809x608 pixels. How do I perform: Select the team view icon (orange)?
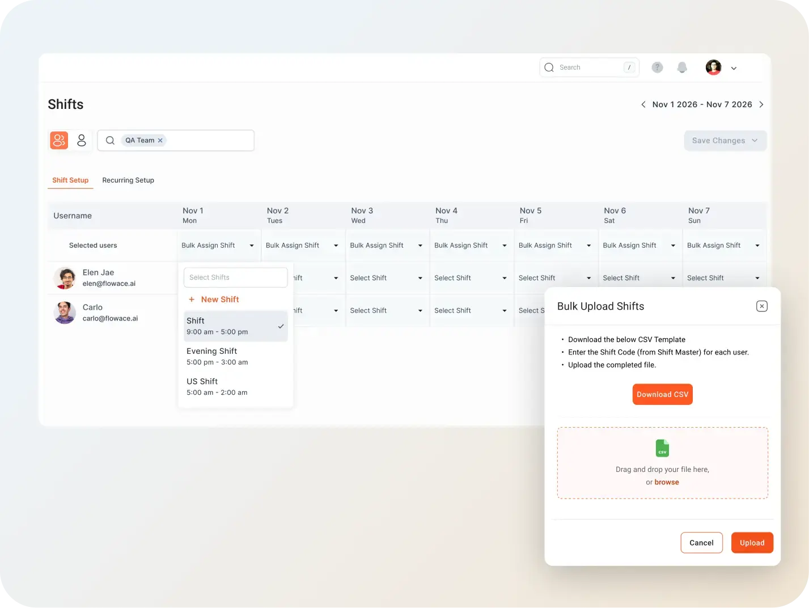click(x=59, y=140)
